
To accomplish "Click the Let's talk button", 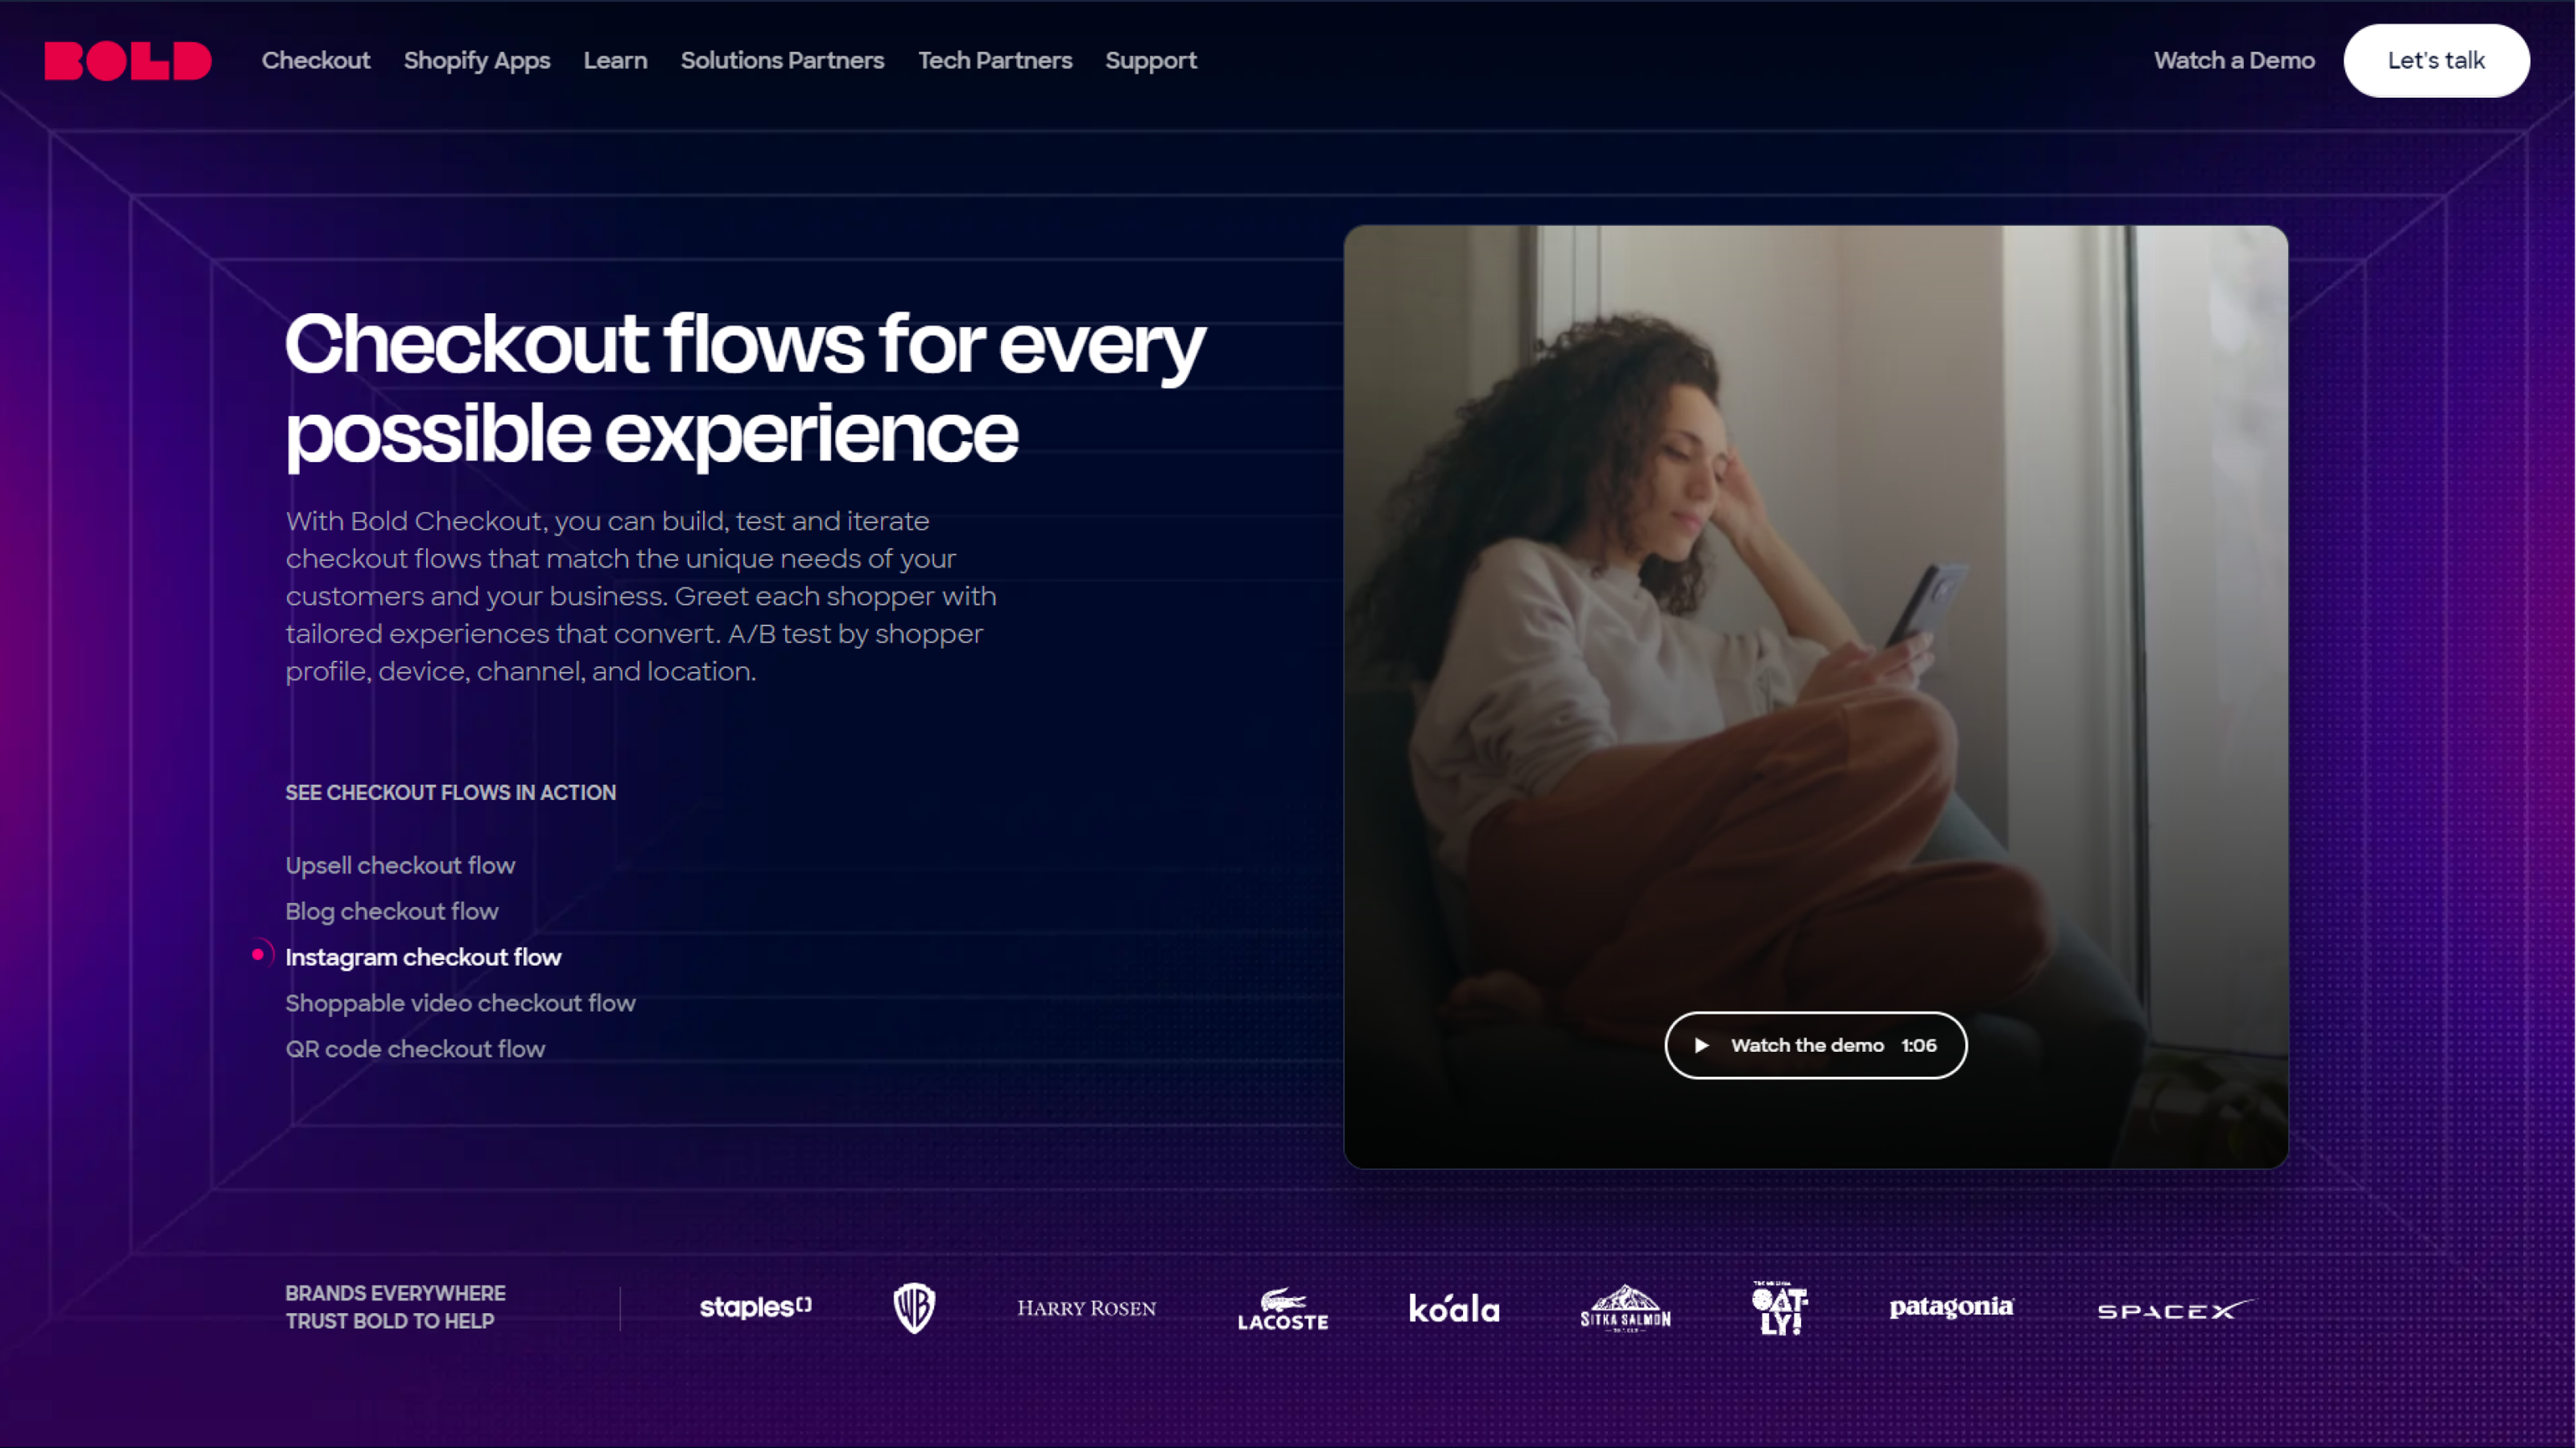I will coord(2437,60).
